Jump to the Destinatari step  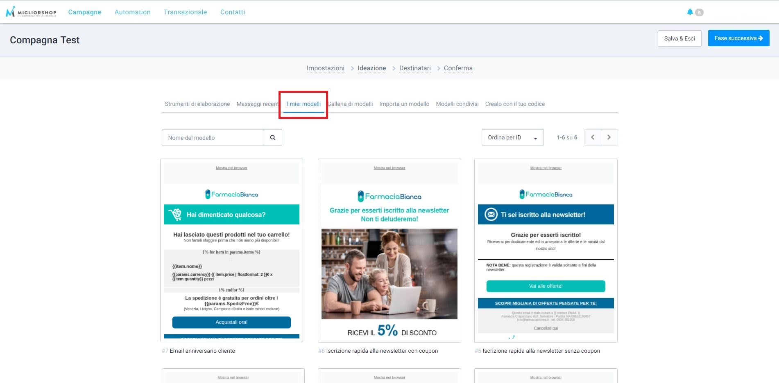415,68
